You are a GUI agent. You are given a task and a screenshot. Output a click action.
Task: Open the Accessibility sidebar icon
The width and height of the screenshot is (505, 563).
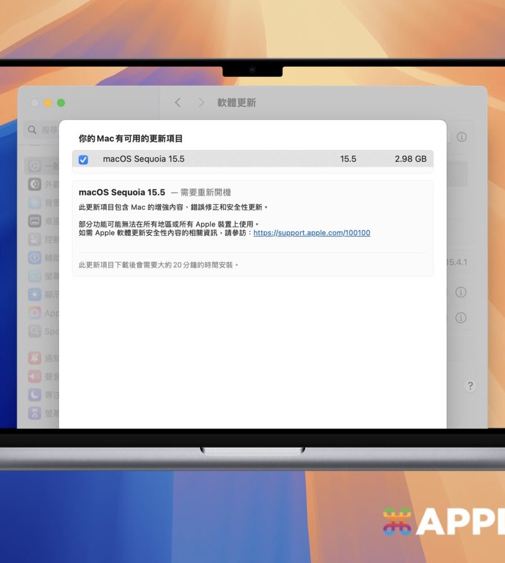tap(34, 258)
